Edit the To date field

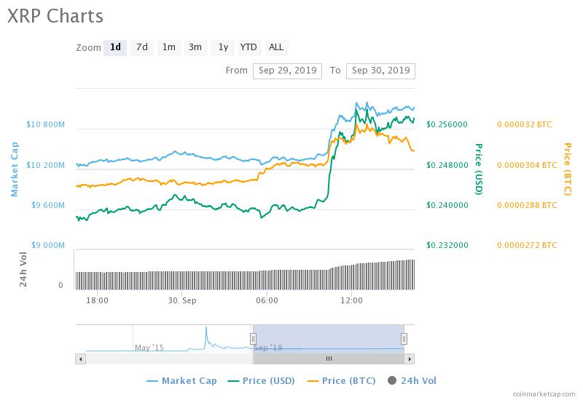click(x=380, y=71)
